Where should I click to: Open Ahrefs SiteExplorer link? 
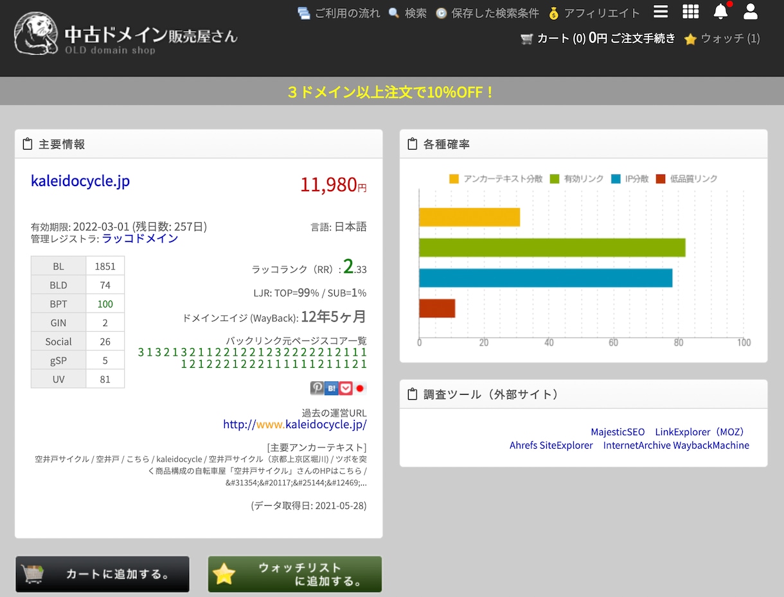(x=551, y=445)
